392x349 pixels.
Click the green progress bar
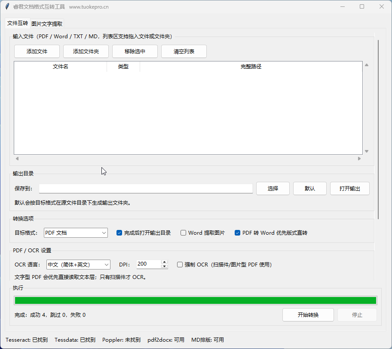pyautogui.click(x=196, y=300)
